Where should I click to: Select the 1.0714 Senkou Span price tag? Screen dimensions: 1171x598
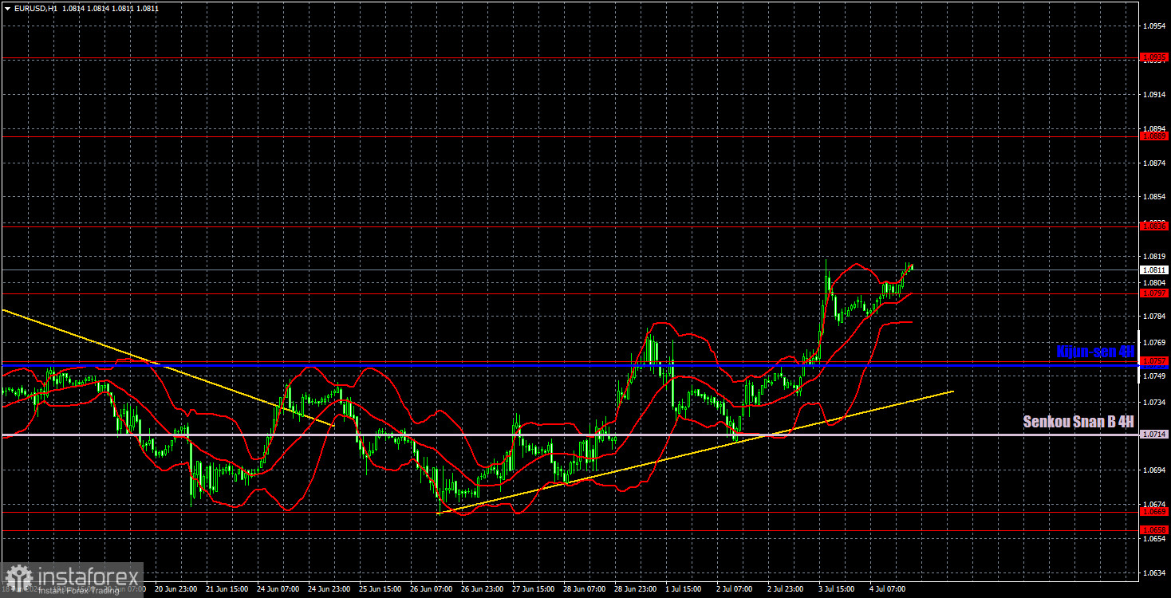[x=1155, y=435]
